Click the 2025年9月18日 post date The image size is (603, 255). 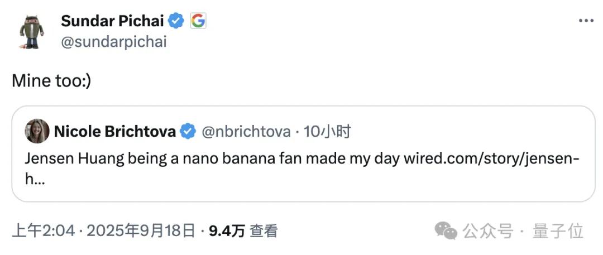point(140,230)
